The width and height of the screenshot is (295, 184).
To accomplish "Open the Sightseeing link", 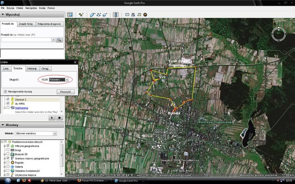I will point(21,108).
